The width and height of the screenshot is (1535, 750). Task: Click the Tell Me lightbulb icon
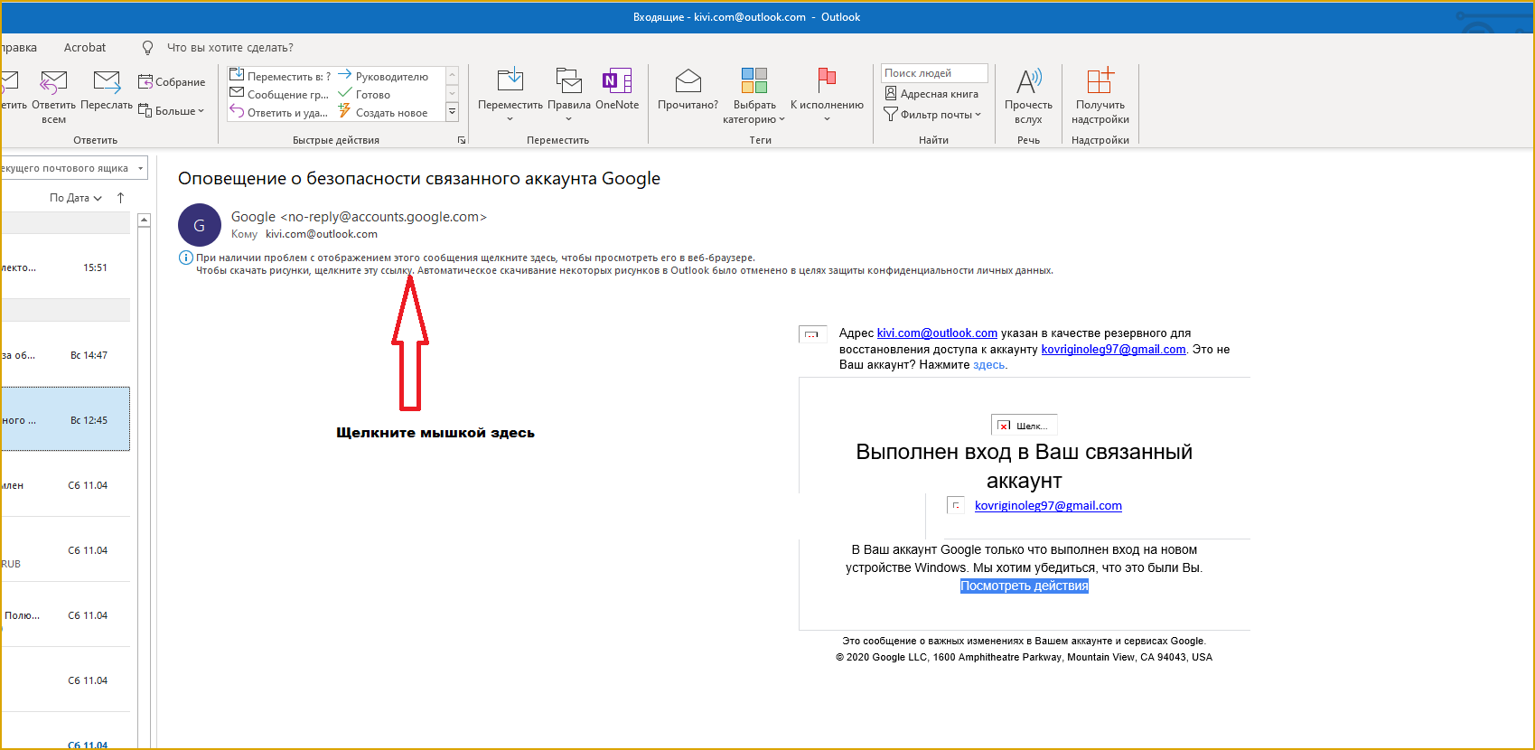pyautogui.click(x=148, y=47)
